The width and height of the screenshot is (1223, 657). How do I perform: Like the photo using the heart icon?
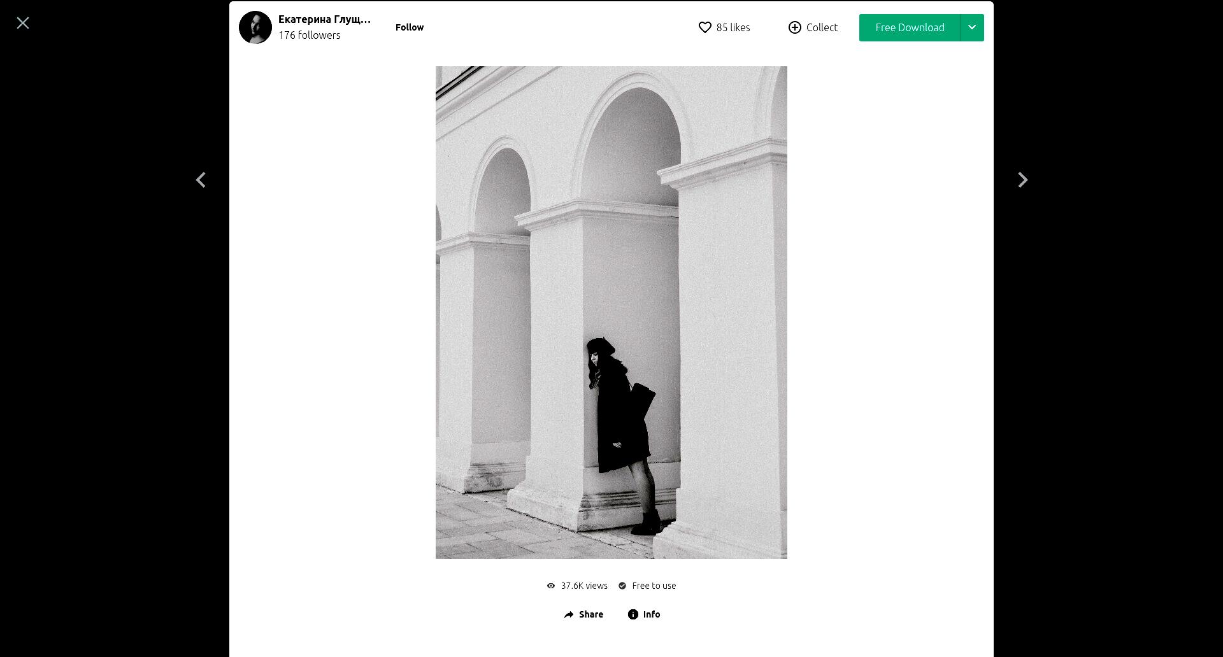coord(704,27)
